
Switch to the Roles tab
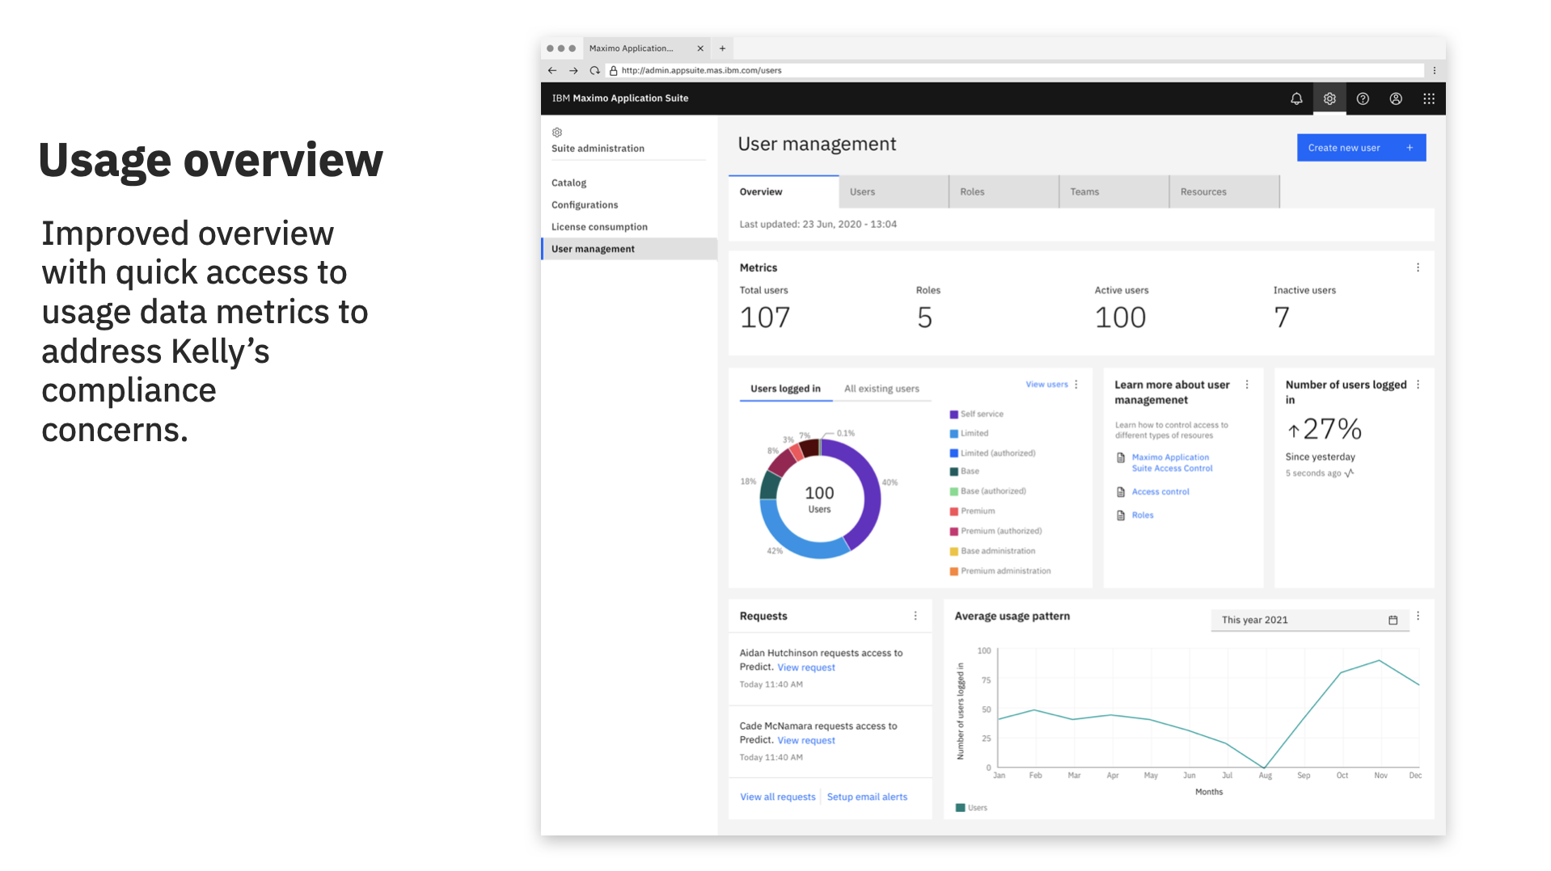tap(1004, 191)
